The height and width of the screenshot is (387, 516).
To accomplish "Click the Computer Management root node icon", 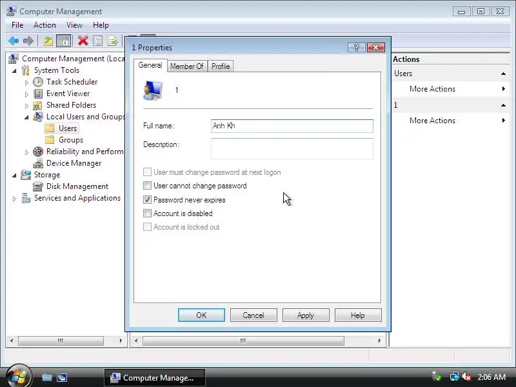I will click(13, 59).
